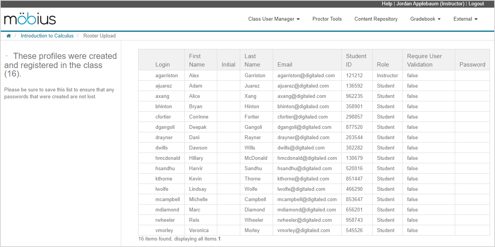Select the agarriston login cell
Screen dimensions: 495x247
(x=166, y=76)
